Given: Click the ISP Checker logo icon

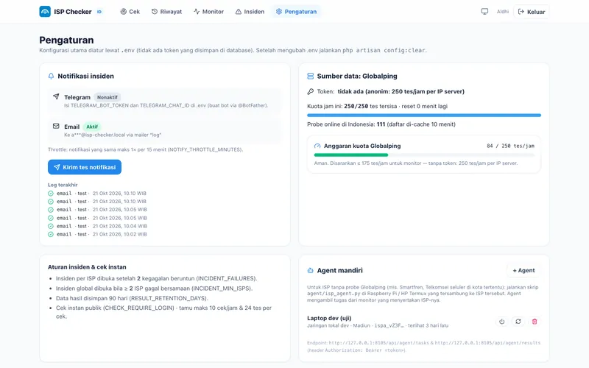Looking at the screenshot, I should coord(45,12).
